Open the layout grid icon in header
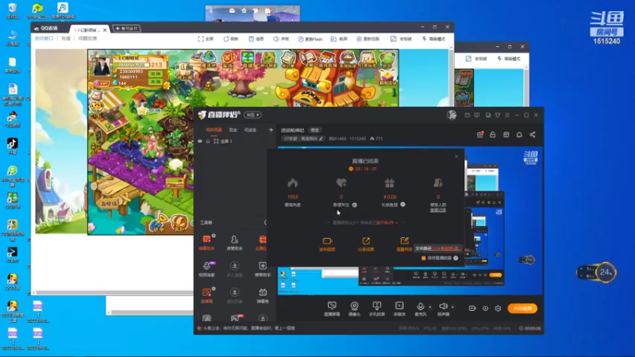 pyautogui.click(x=506, y=134)
